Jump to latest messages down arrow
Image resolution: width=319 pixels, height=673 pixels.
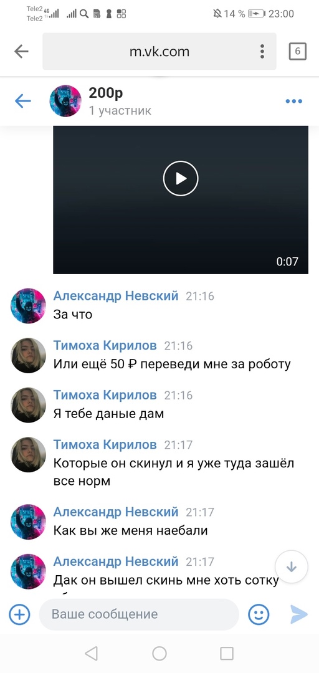[x=292, y=567]
